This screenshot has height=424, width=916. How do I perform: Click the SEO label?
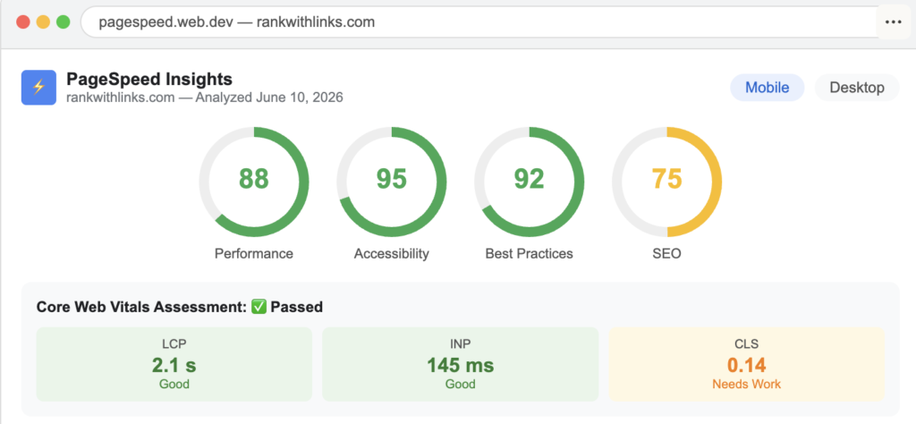pos(666,253)
